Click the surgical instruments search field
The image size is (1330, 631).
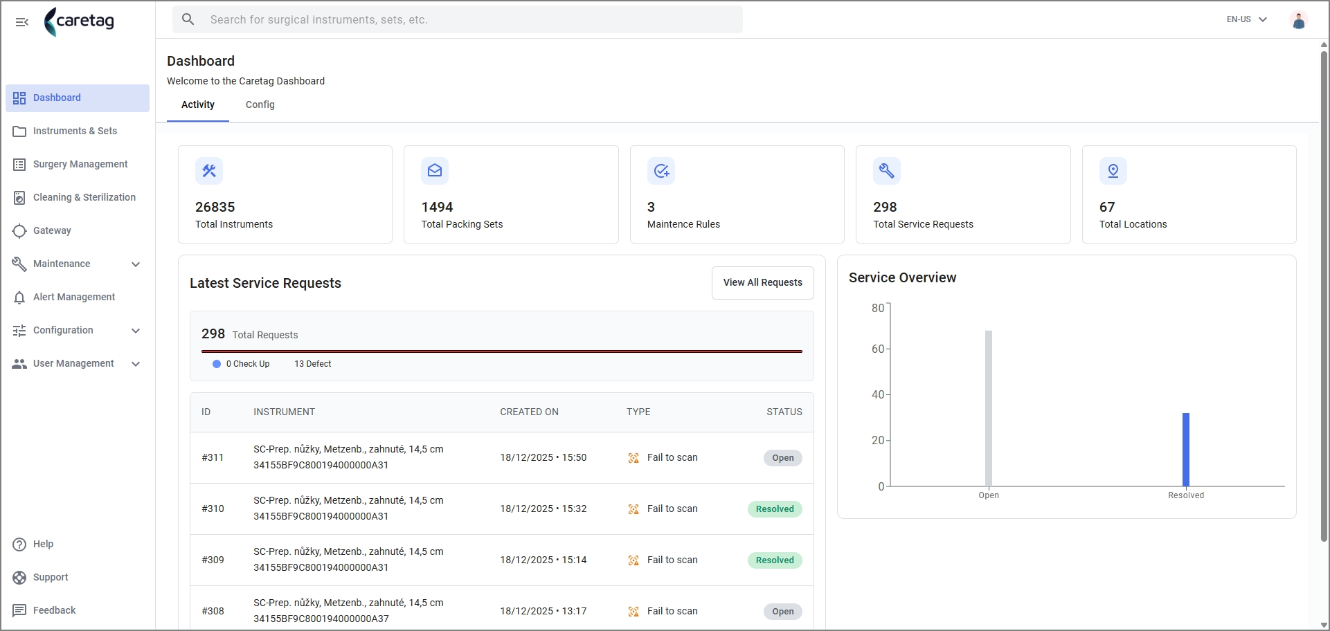pyautogui.click(x=458, y=19)
